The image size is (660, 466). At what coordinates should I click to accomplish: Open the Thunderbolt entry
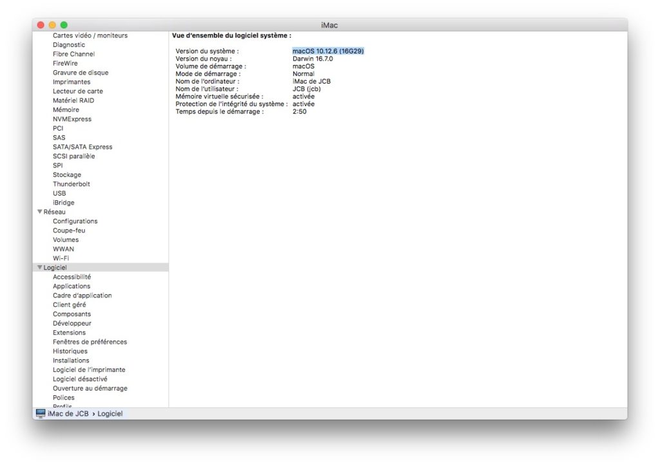[71, 183]
